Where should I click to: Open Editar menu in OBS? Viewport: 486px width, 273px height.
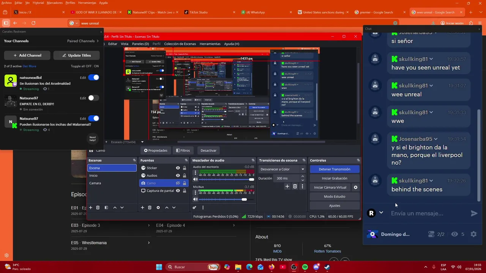[x=113, y=44]
